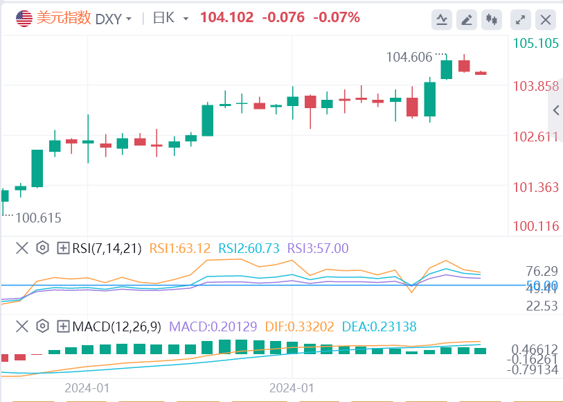Image resolution: width=563 pixels, height=402 pixels.
Task: Toggle the MACD plus-box expand control
Action: point(63,326)
